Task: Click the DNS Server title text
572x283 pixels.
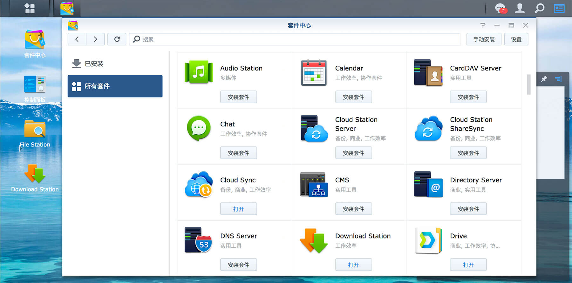Action: tap(239, 236)
